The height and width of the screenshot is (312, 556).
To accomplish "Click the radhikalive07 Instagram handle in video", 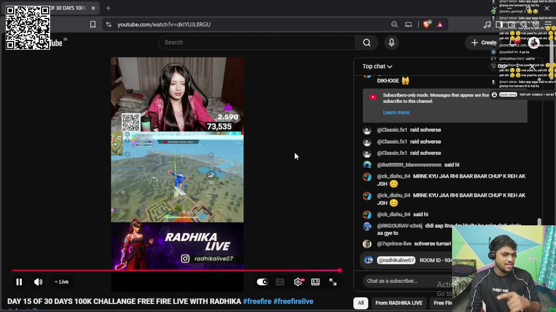I will [214, 259].
